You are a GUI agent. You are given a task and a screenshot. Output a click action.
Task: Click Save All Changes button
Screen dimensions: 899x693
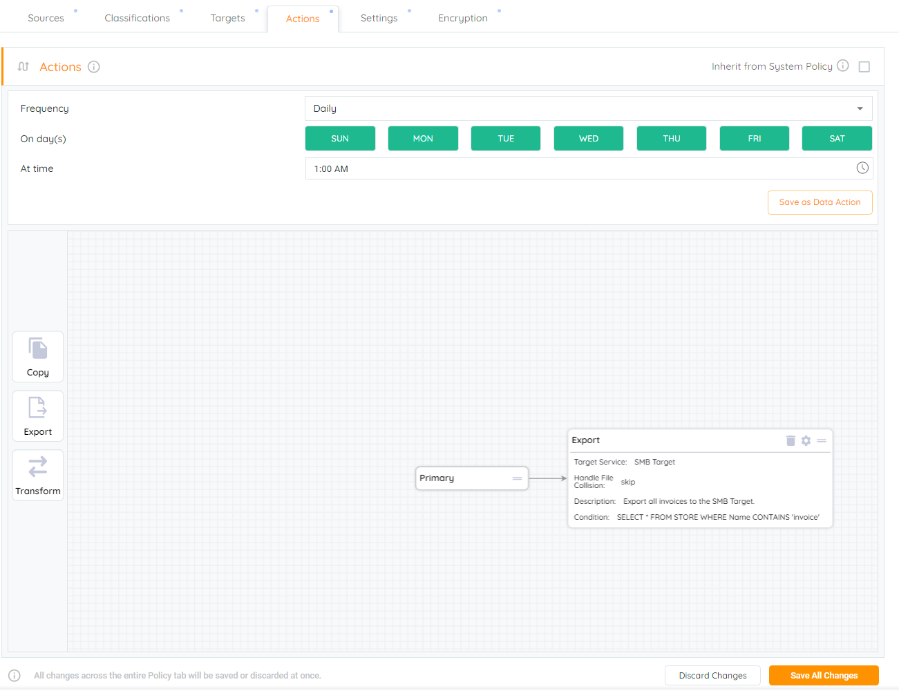824,675
